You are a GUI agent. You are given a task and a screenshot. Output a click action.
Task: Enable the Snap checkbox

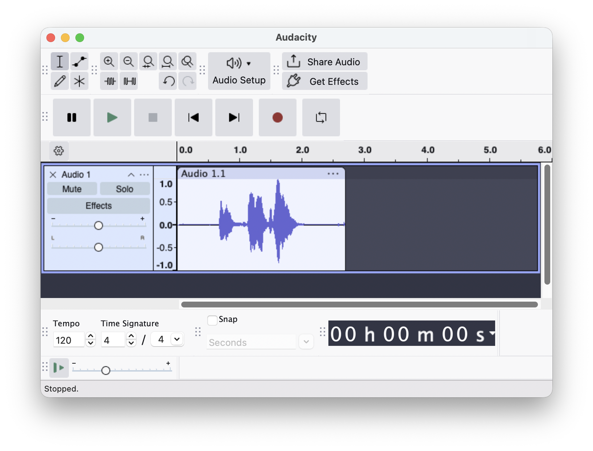tap(212, 320)
